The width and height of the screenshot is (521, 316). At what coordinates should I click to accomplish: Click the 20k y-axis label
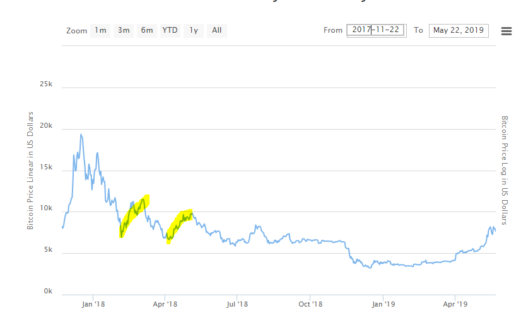(46, 126)
